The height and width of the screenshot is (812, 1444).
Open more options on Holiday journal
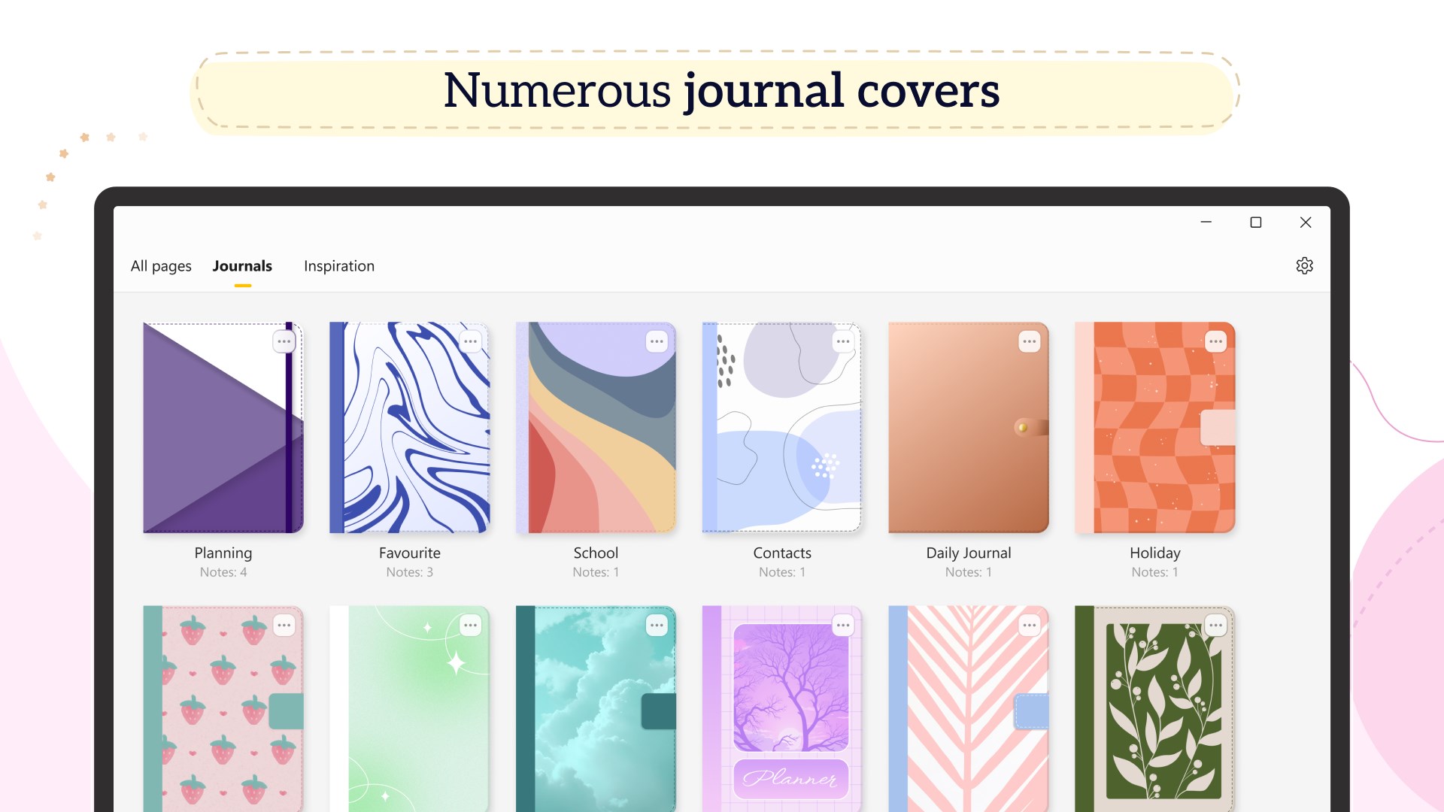(x=1216, y=341)
